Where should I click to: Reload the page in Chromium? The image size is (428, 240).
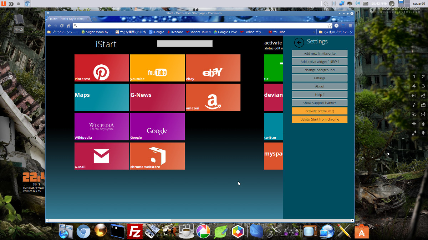[x=62, y=26]
